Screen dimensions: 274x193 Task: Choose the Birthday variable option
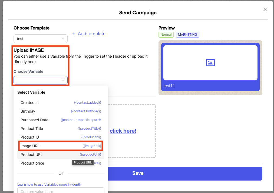(x=61, y=111)
